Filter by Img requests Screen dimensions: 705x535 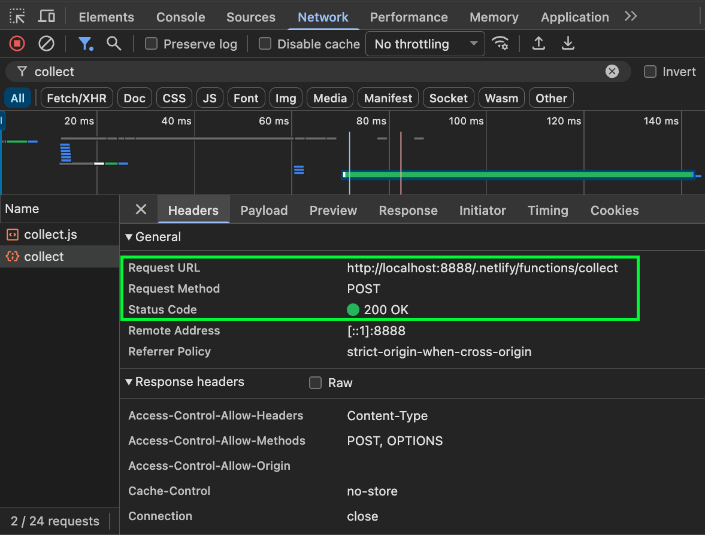[x=286, y=98]
